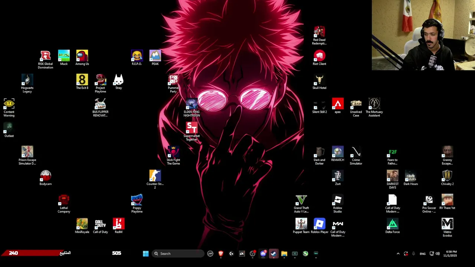Click The Mortuary Assistant shortcut

pos(374,108)
